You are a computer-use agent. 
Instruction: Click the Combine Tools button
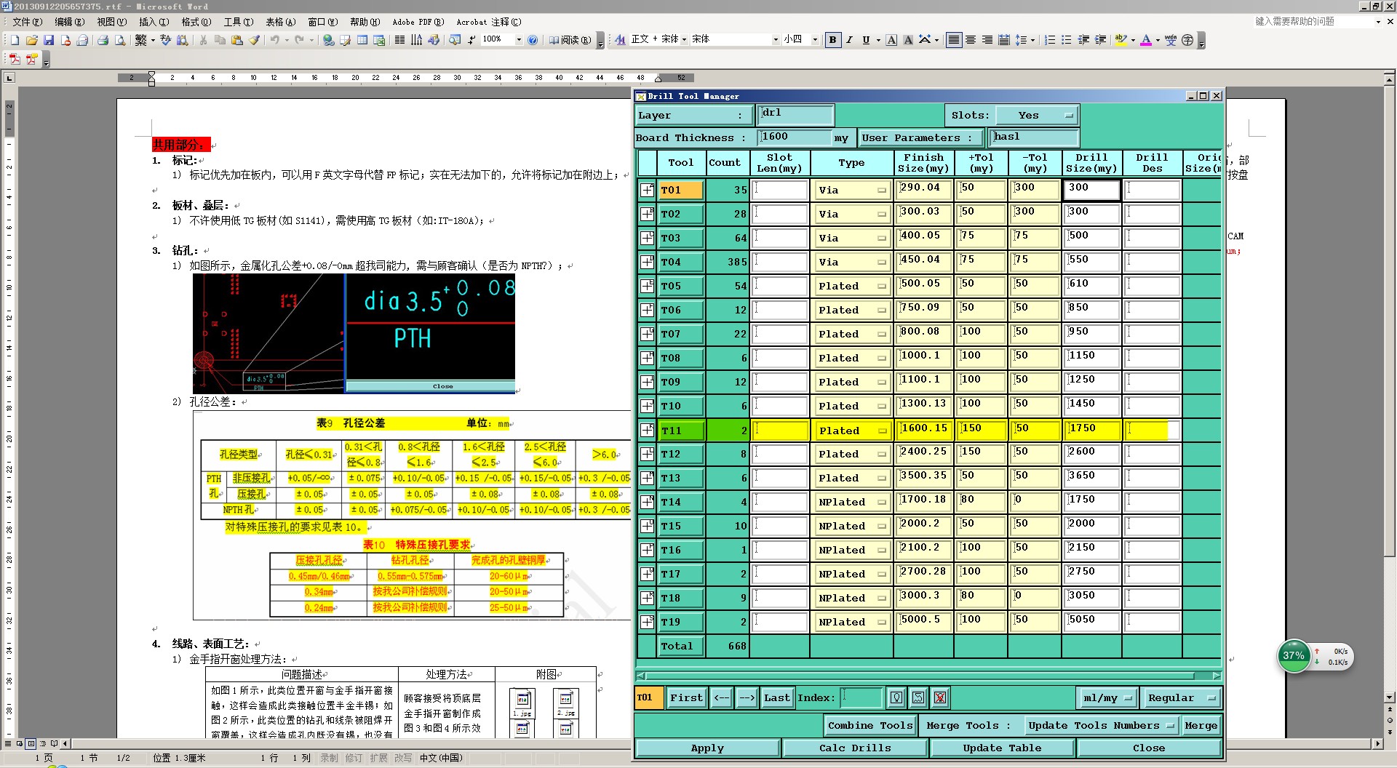pos(870,726)
